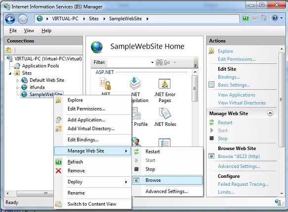
Task: Open View Virtual Directories link
Action: tap(242, 103)
